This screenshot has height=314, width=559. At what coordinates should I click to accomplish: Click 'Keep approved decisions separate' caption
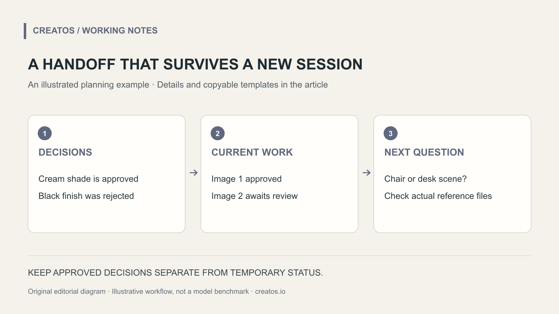click(x=175, y=272)
